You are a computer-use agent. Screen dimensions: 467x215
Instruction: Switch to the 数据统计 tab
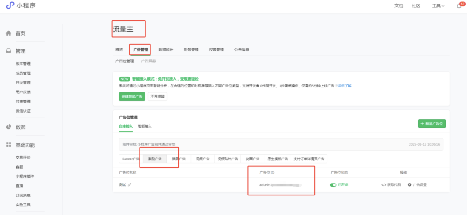[166, 50]
